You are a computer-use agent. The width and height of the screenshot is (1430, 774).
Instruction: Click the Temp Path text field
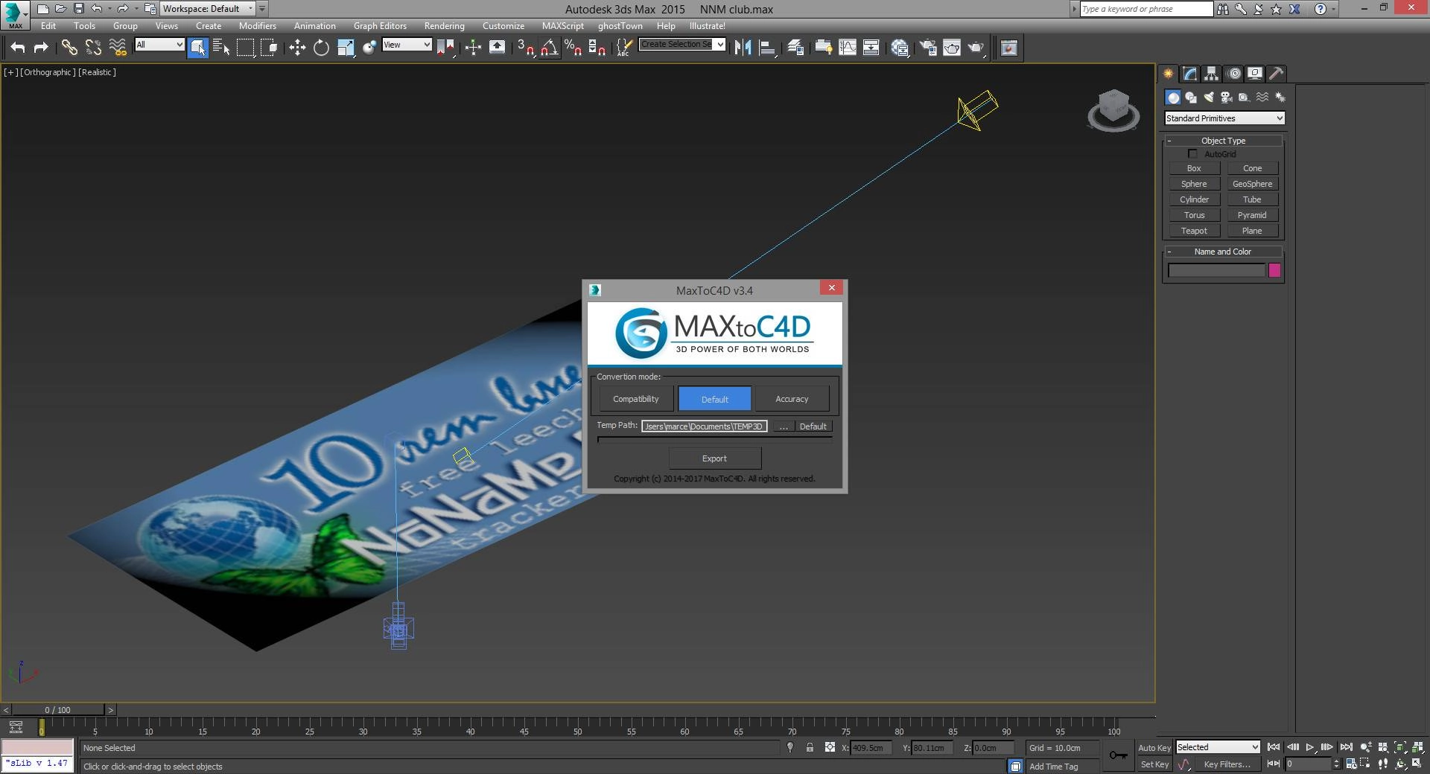pyautogui.click(x=705, y=426)
